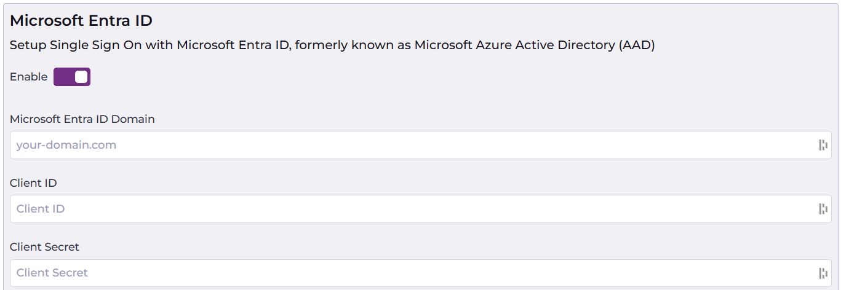Click the 'Client ID' placeholder text
This screenshot has width=841, height=290.
tap(41, 209)
